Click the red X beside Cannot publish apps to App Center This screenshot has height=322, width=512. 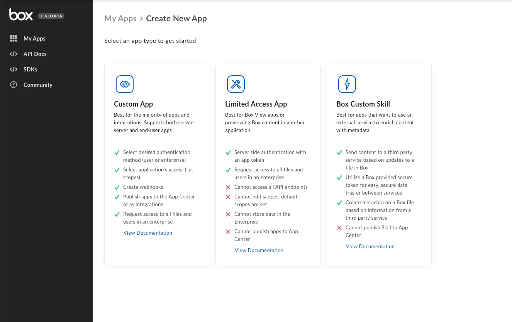(x=228, y=232)
